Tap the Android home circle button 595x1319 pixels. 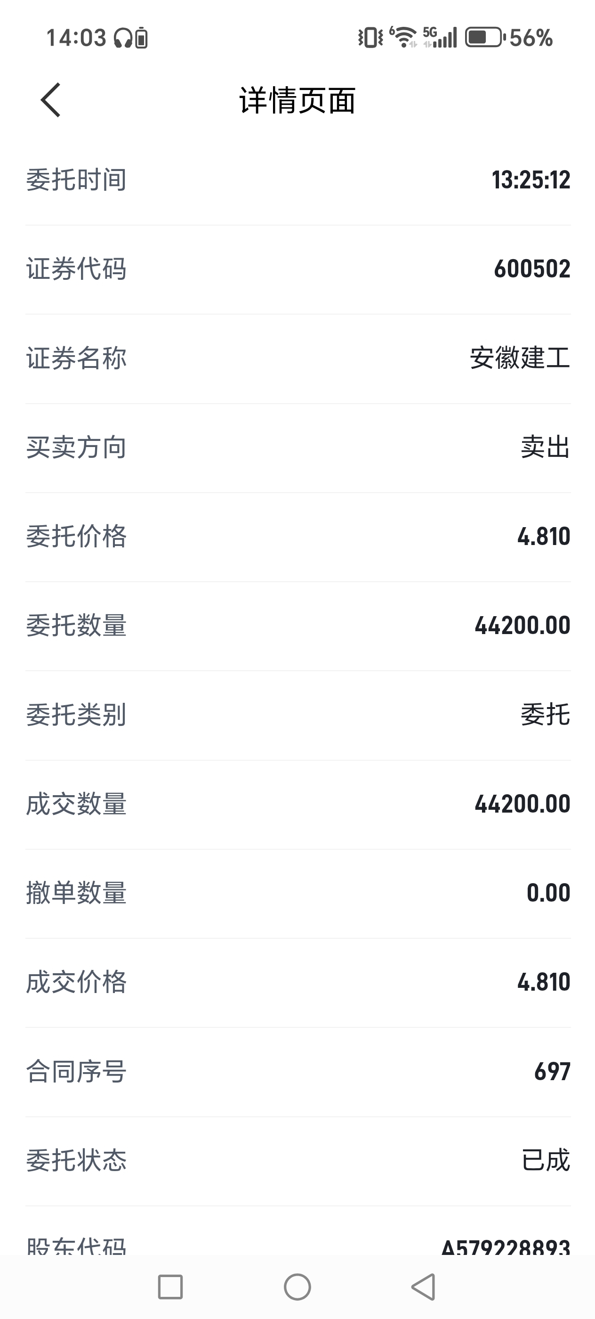coord(297,1287)
